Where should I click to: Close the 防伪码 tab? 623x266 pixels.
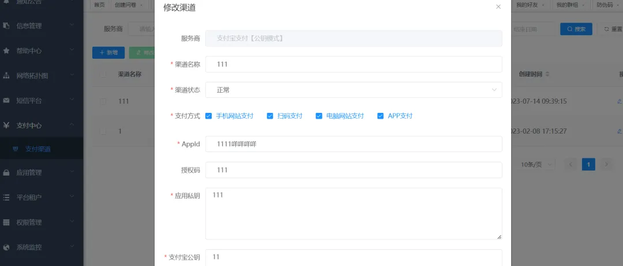pos(618,5)
